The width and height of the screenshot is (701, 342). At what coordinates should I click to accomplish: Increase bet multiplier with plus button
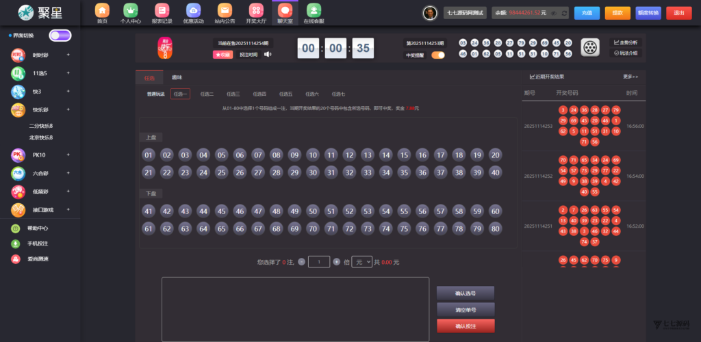tap(336, 262)
